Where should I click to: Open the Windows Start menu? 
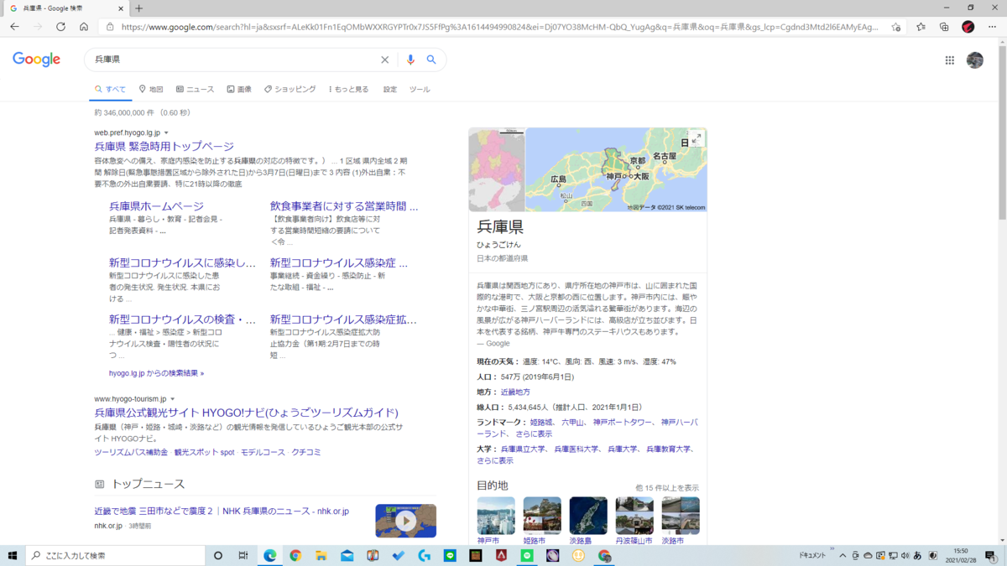[x=13, y=555]
